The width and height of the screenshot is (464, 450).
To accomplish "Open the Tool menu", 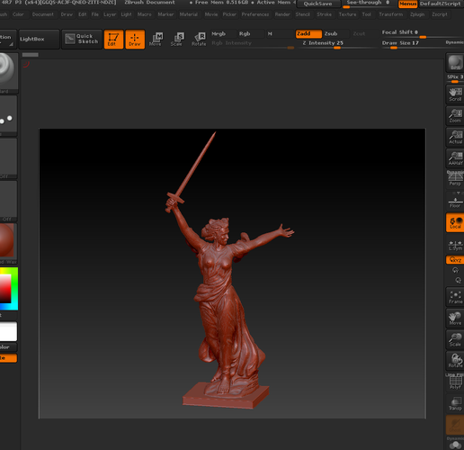I will tap(366, 14).
